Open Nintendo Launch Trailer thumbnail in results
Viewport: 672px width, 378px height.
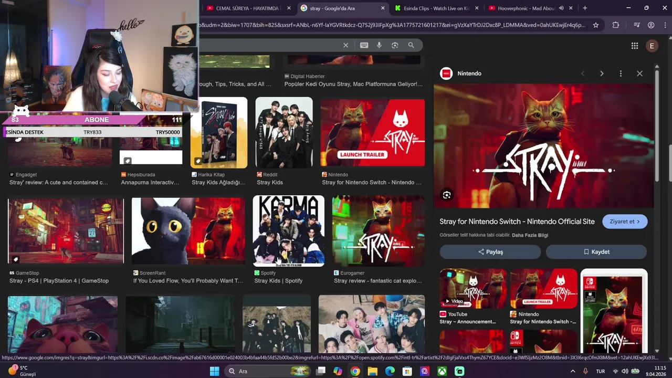coord(373,132)
